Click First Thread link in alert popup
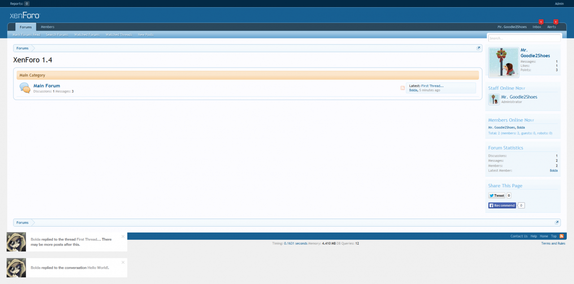Screen dimensions: 574x284 tap(88, 239)
